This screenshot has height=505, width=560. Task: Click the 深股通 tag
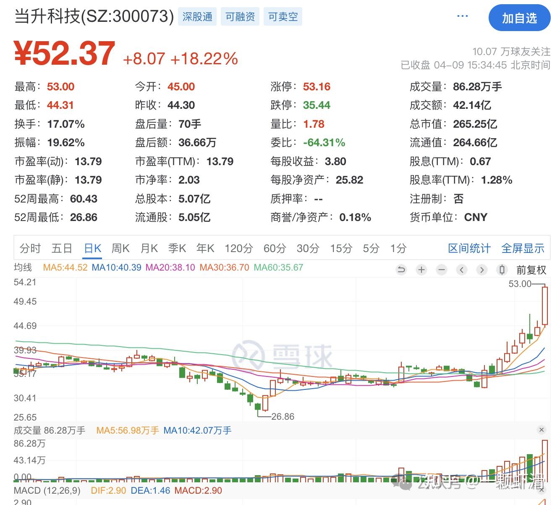(x=197, y=17)
